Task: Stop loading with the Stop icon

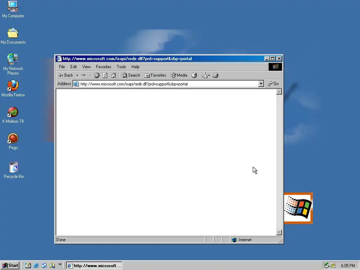Action: point(97,75)
